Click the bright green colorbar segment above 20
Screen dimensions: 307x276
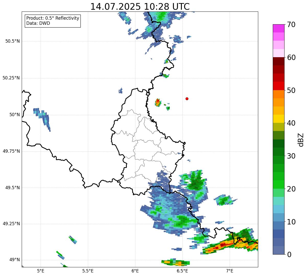[x=279, y=185]
